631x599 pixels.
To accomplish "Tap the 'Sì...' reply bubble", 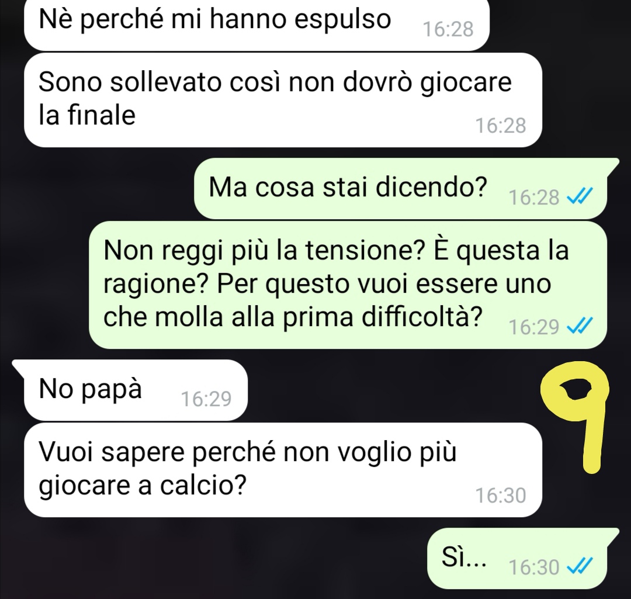I will (523, 558).
